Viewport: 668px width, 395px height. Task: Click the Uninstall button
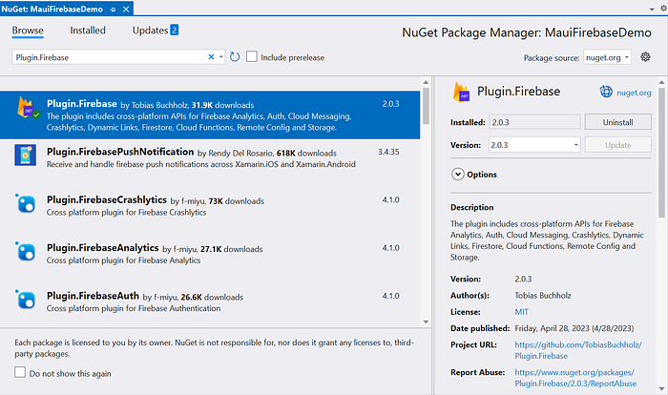[617, 122]
